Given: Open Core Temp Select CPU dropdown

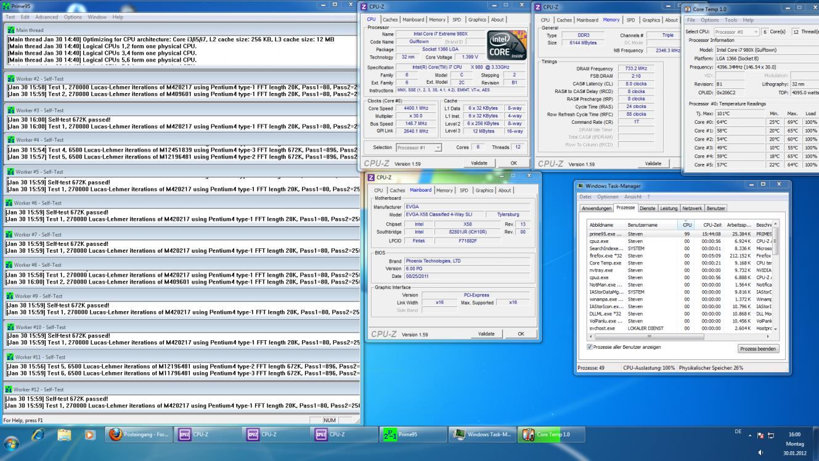Looking at the screenshot, I should (735, 31).
